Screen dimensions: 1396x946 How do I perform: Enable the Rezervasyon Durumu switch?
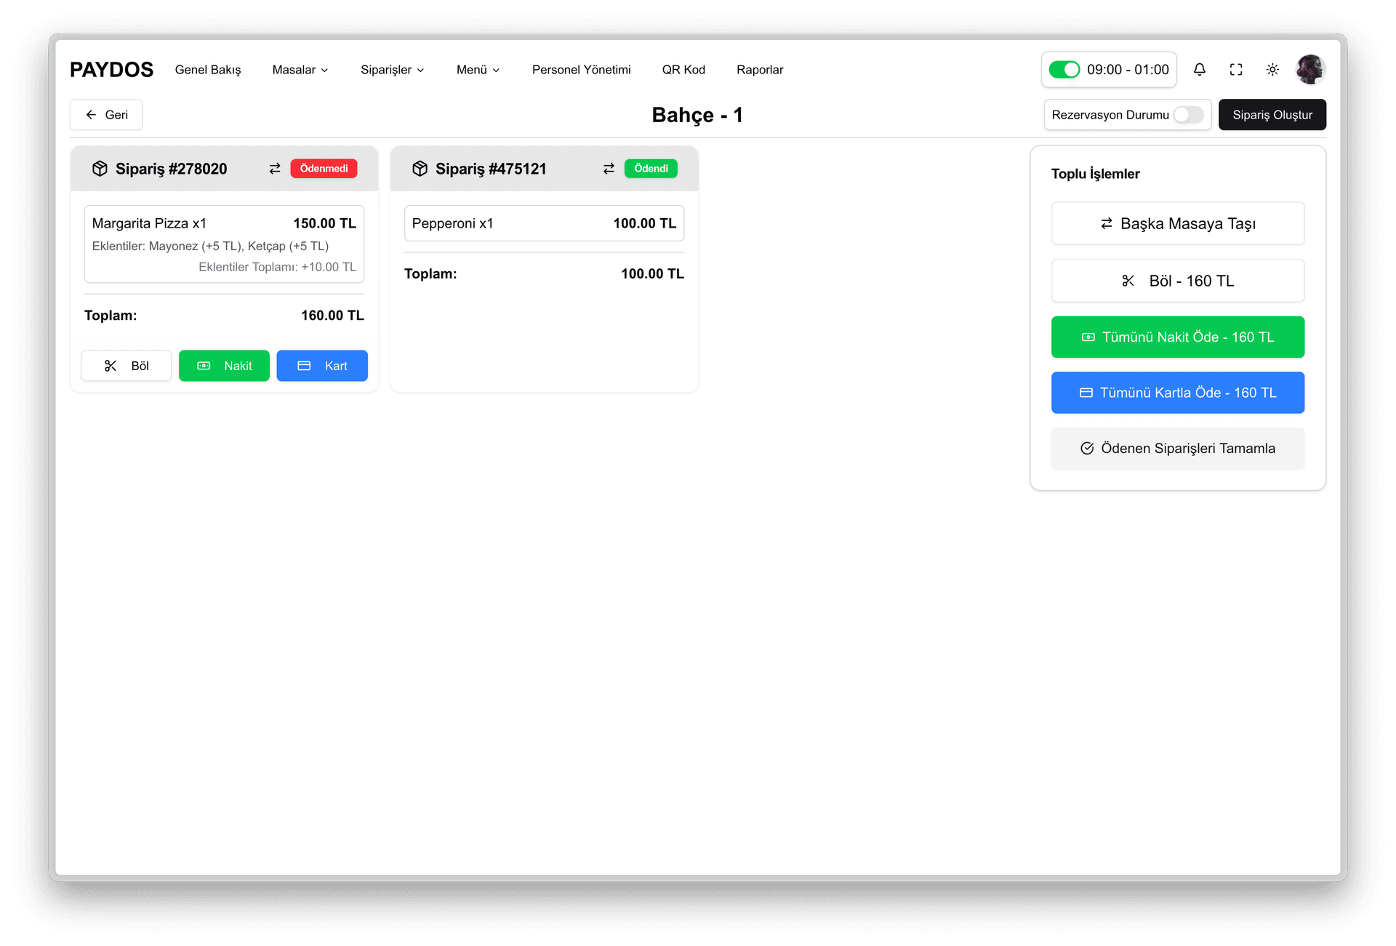coord(1188,115)
